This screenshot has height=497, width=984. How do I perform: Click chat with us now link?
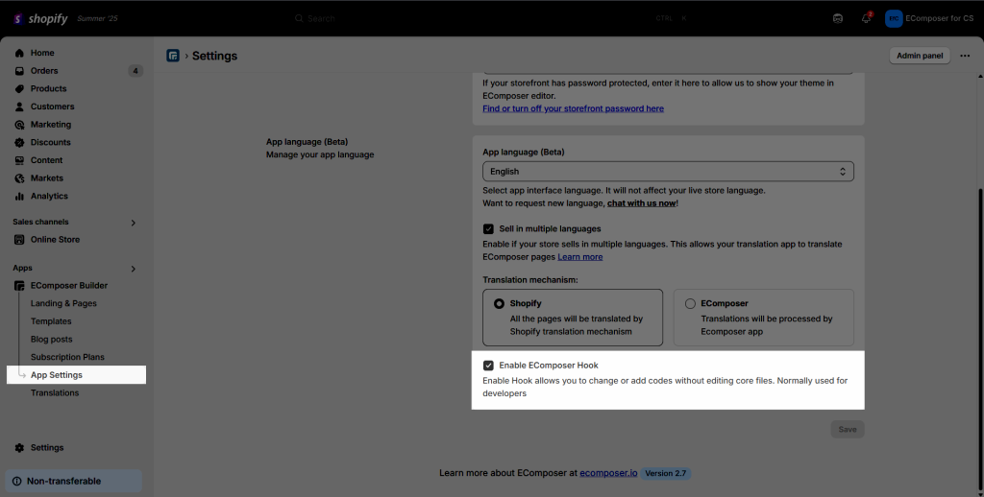pos(641,203)
